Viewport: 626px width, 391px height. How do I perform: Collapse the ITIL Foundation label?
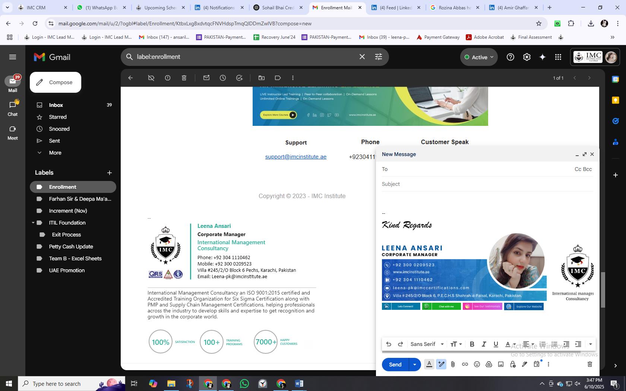click(x=33, y=223)
